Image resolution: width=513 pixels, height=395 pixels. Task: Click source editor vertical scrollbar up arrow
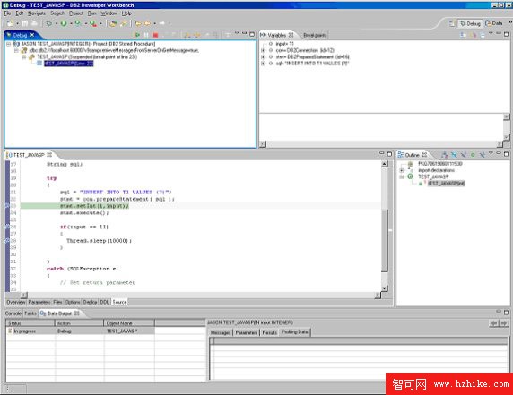[x=385, y=164]
